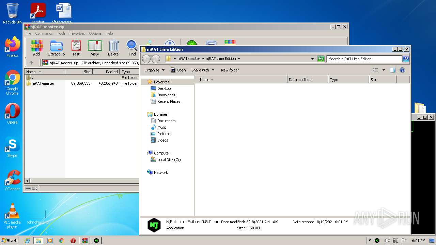Select the njRAT-master folder row in WinRAR
This screenshot has width=436, height=245.
(82, 83)
